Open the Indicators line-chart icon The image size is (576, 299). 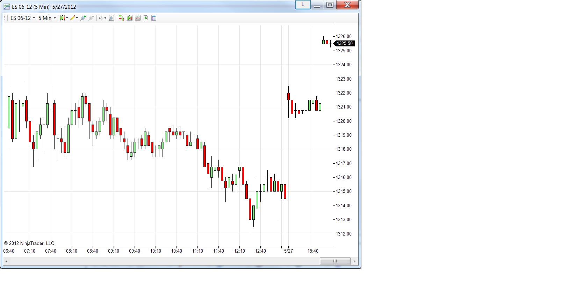tap(138, 18)
